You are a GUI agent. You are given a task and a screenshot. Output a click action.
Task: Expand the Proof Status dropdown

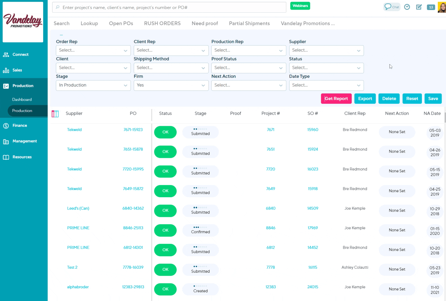click(x=248, y=68)
